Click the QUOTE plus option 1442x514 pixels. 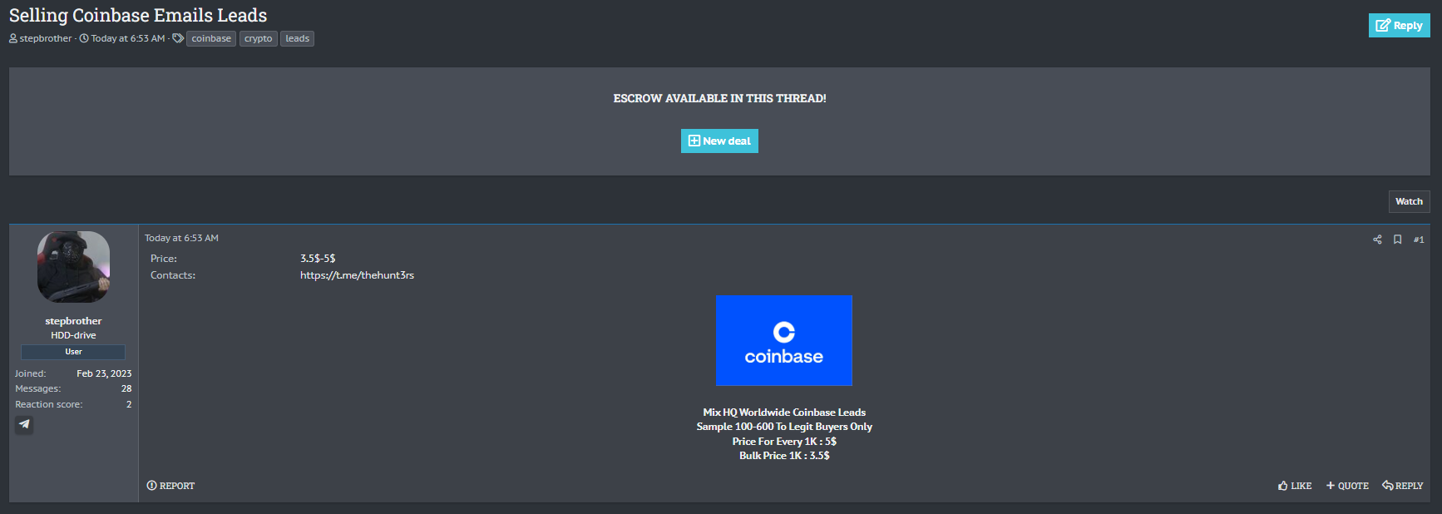[x=1347, y=486]
